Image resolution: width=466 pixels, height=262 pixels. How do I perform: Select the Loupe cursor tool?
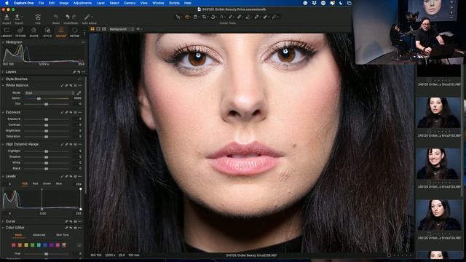196,17
